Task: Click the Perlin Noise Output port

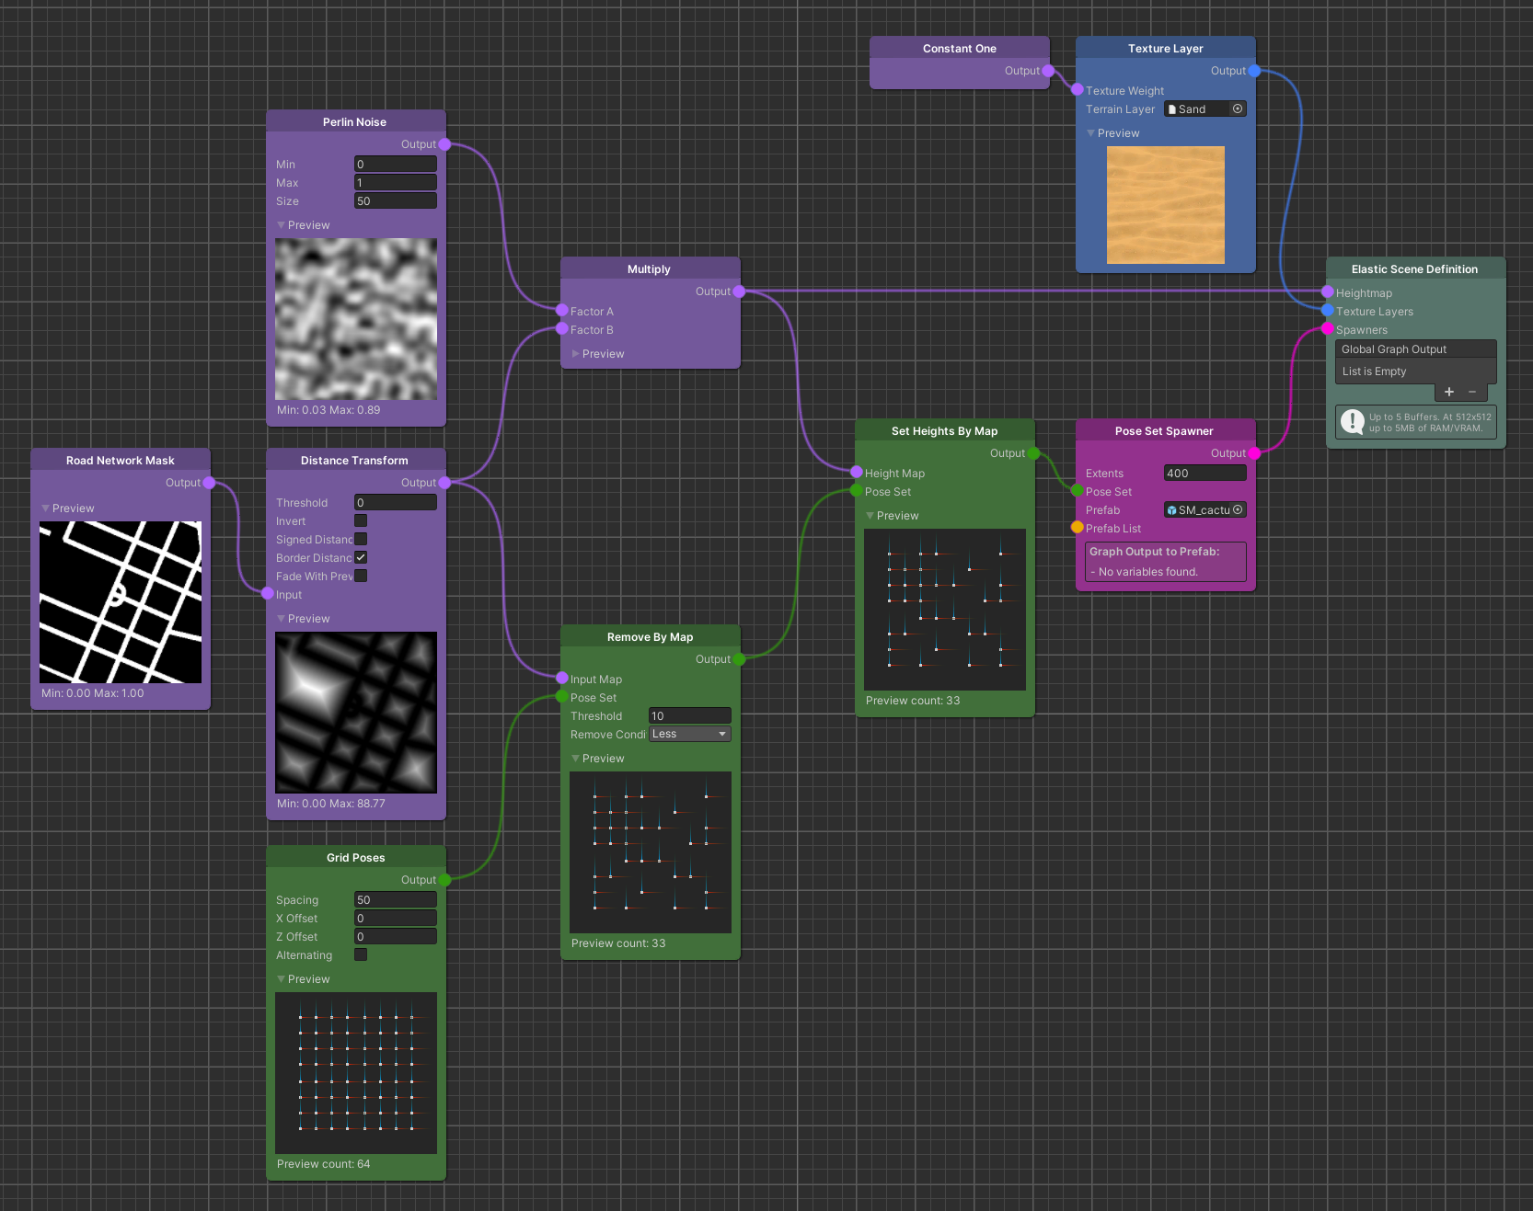Action: [x=445, y=144]
